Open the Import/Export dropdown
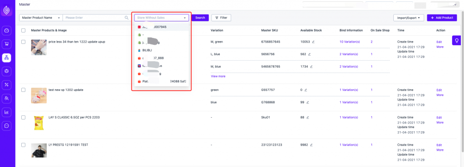Viewport: 464px width, 167px height. (409, 18)
